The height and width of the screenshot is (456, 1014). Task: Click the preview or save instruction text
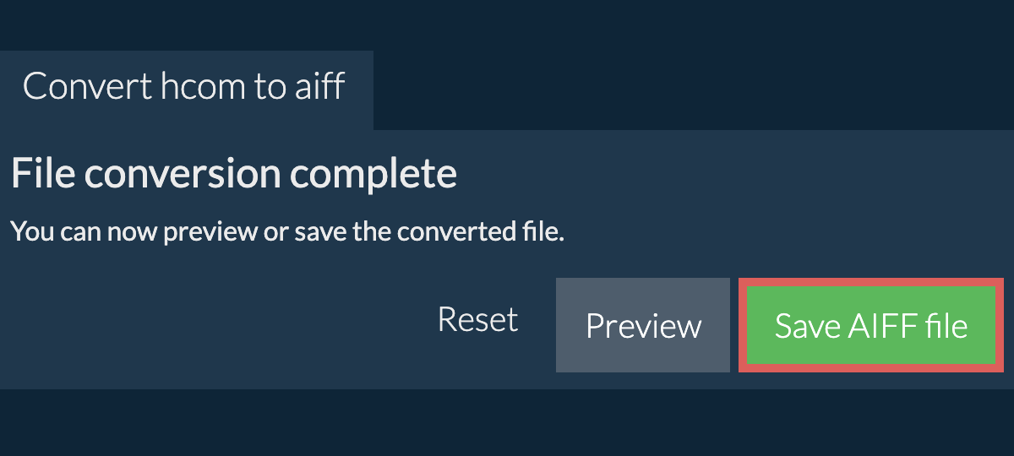(x=287, y=231)
